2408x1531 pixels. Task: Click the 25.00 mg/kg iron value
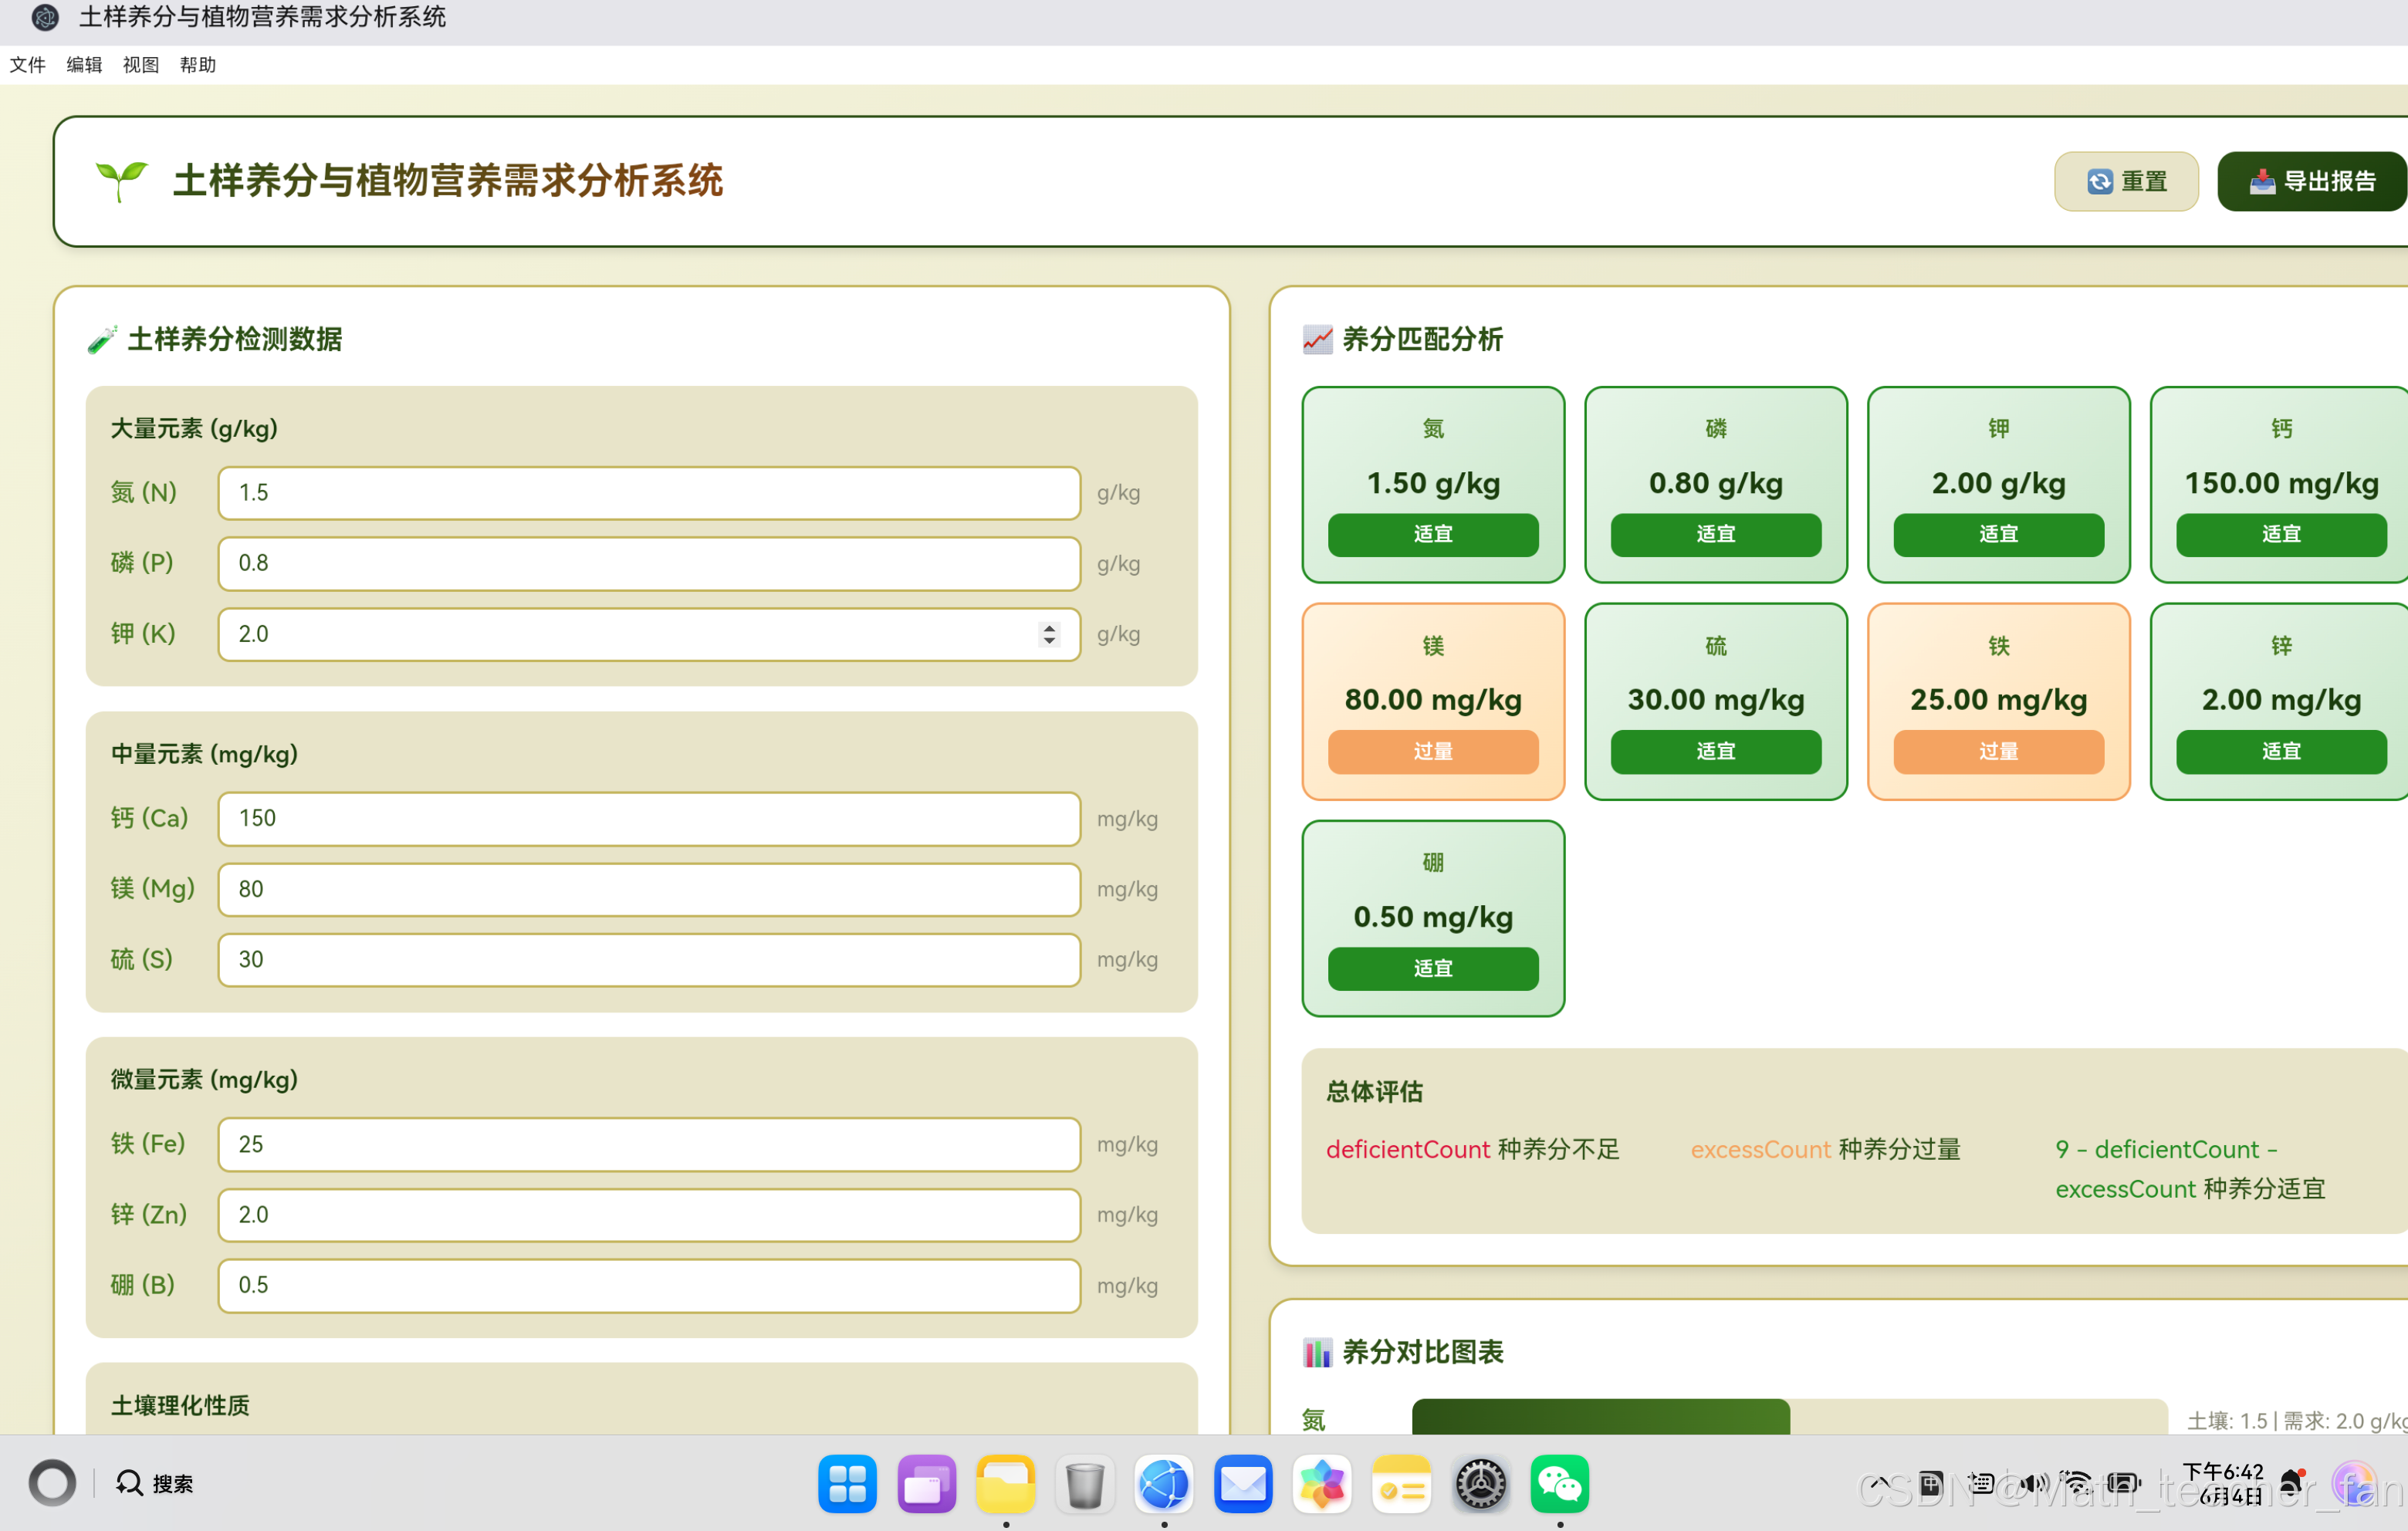point(1999,700)
